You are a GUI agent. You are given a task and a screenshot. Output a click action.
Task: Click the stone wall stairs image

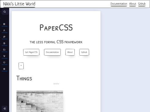[40, 101]
